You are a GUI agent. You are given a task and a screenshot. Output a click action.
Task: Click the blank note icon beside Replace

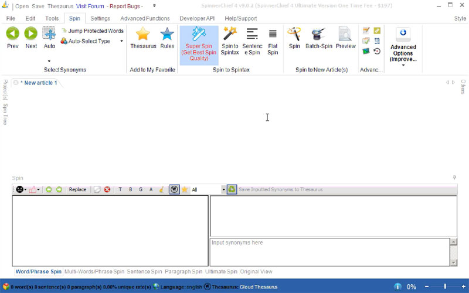point(97,189)
